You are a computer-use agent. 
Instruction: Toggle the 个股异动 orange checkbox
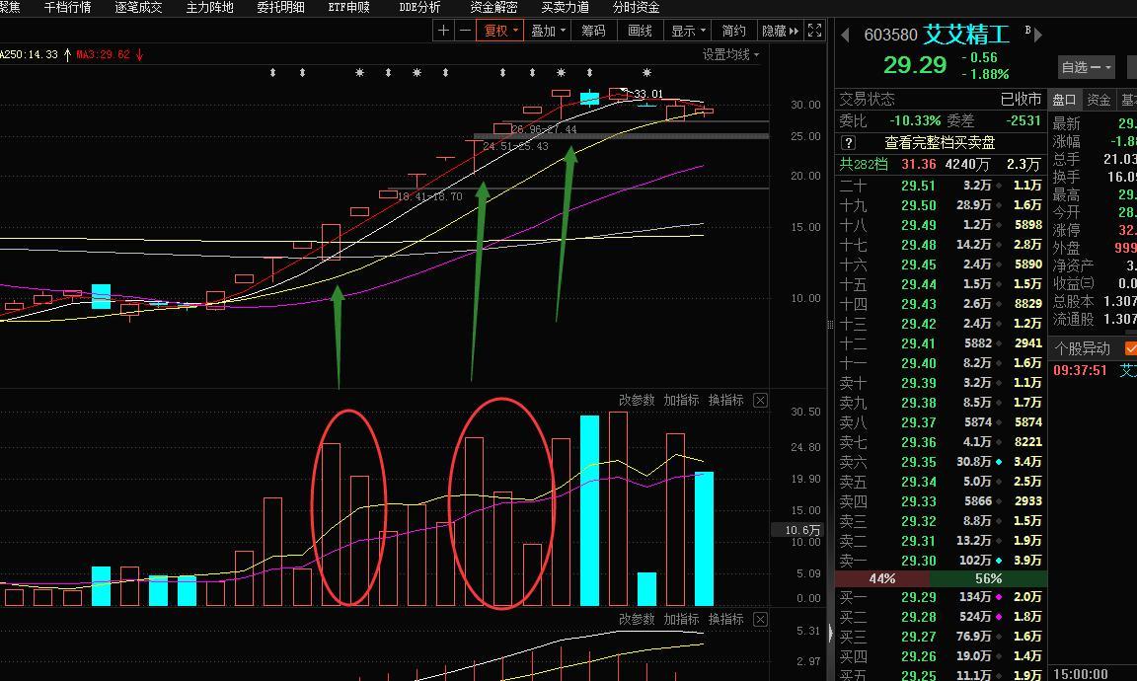[x=1131, y=348]
